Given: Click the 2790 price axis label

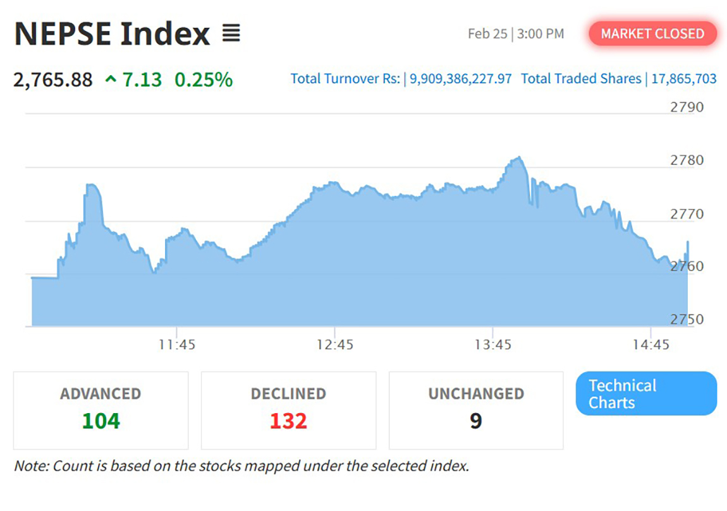Looking at the screenshot, I should pyautogui.click(x=687, y=107).
